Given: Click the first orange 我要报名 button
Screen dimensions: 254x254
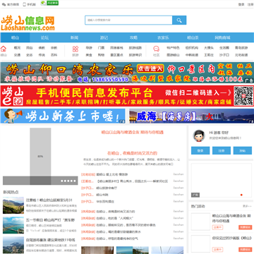Looking at the screenshot, I should tap(246, 227).
